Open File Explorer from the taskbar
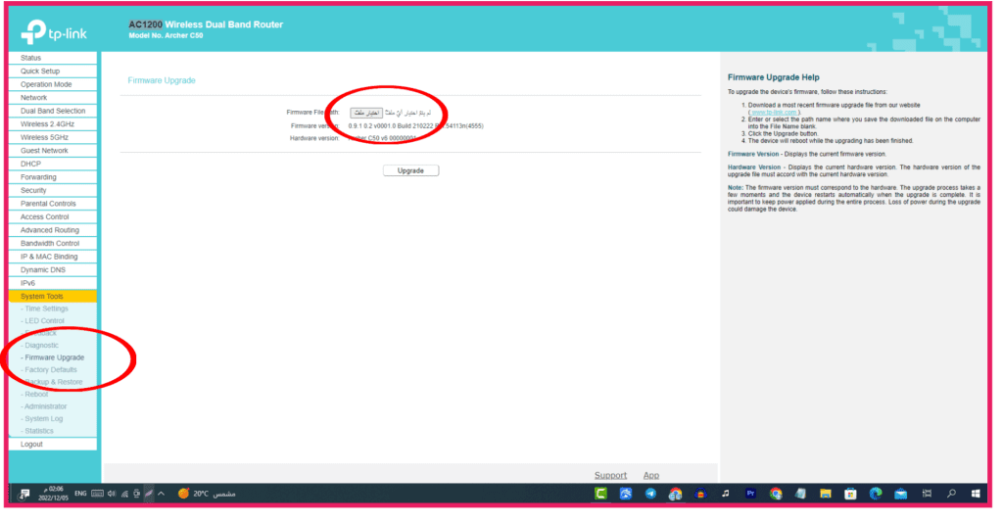The height and width of the screenshot is (522, 1003). pos(825,494)
